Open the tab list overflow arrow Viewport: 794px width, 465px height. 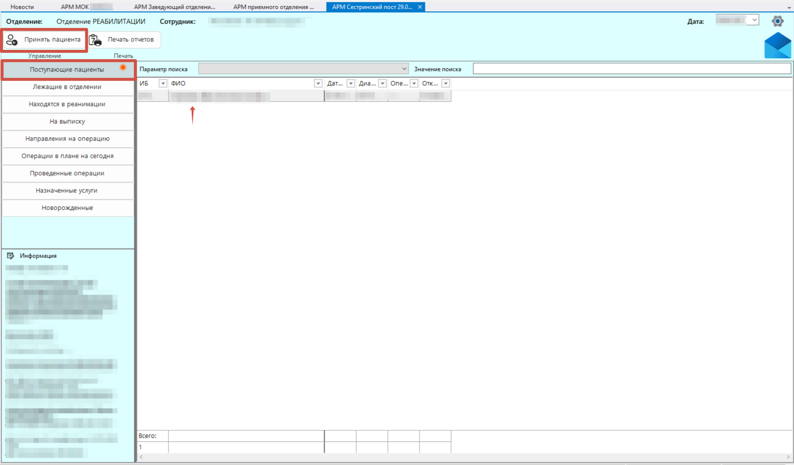click(x=789, y=7)
